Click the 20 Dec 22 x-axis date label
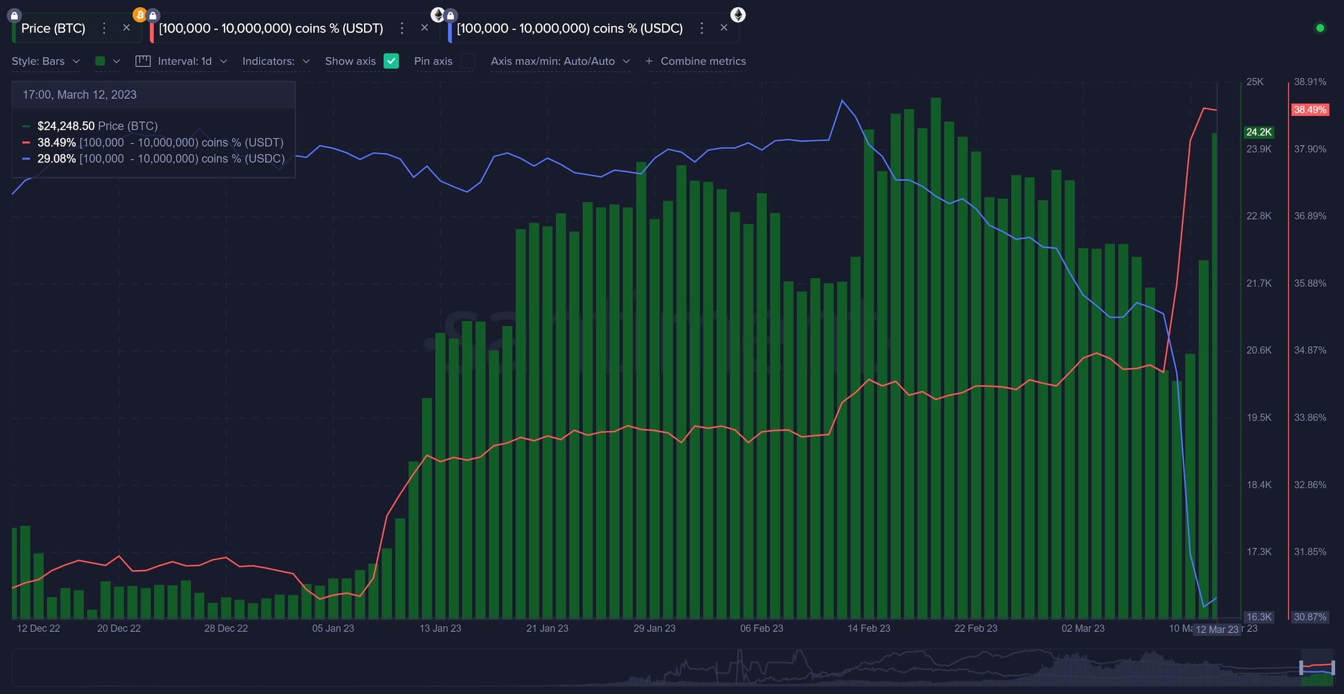Screen dimensions: 1344x694 [119, 628]
